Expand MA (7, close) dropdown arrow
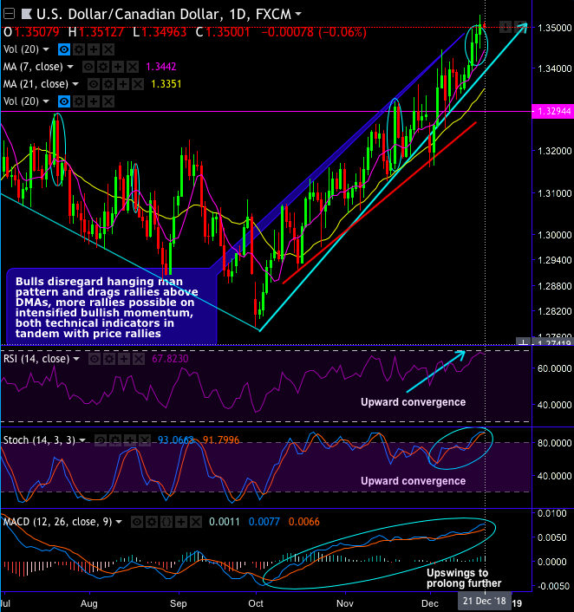 70,67
